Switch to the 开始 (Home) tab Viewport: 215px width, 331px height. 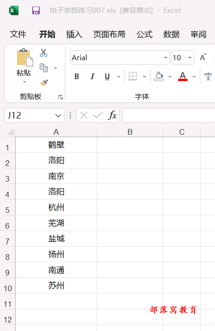(47, 34)
